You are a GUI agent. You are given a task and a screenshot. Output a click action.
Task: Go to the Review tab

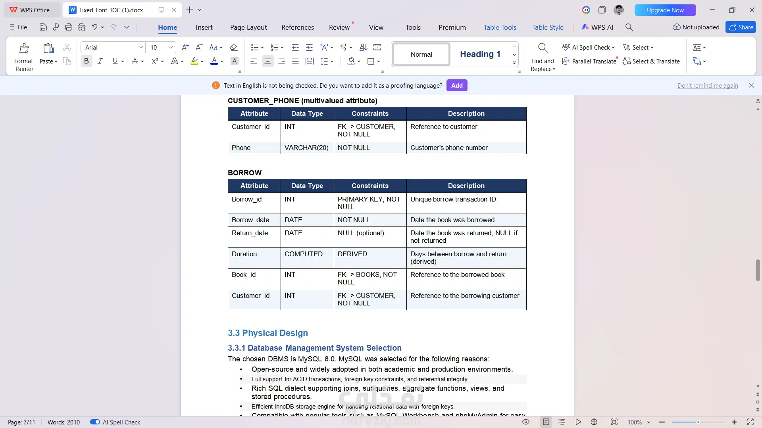(x=339, y=27)
